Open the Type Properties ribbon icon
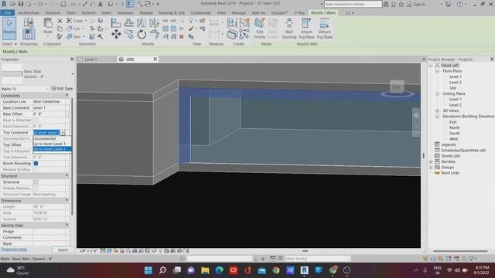This screenshot has width=495, height=278. coord(29,22)
